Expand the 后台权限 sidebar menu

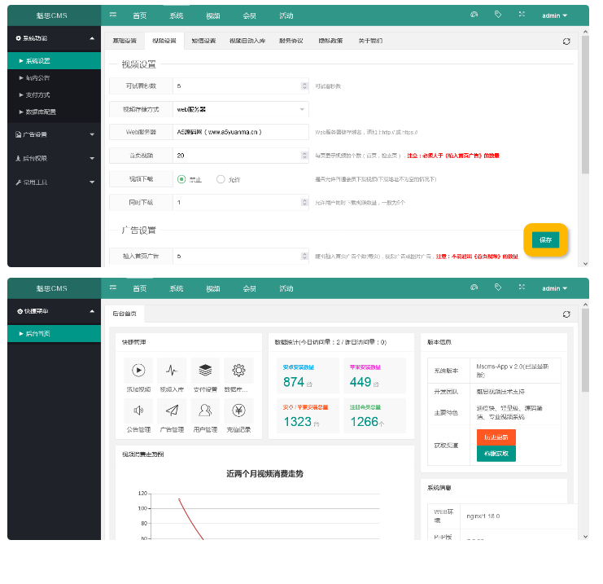click(x=54, y=158)
